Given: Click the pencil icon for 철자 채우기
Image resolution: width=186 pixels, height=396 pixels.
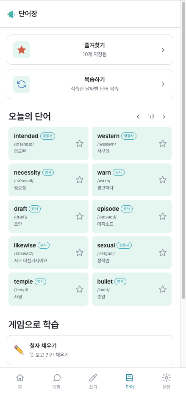Looking at the screenshot, I should click(19, 350).
